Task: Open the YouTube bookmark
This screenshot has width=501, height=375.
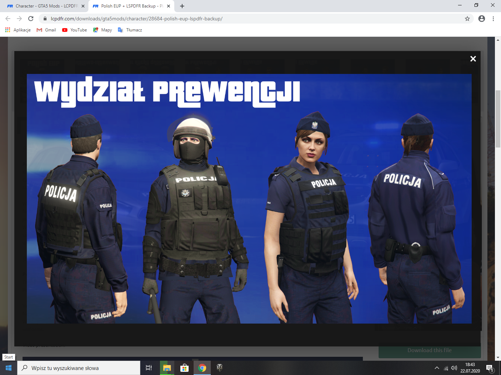Action: (74, 30)
